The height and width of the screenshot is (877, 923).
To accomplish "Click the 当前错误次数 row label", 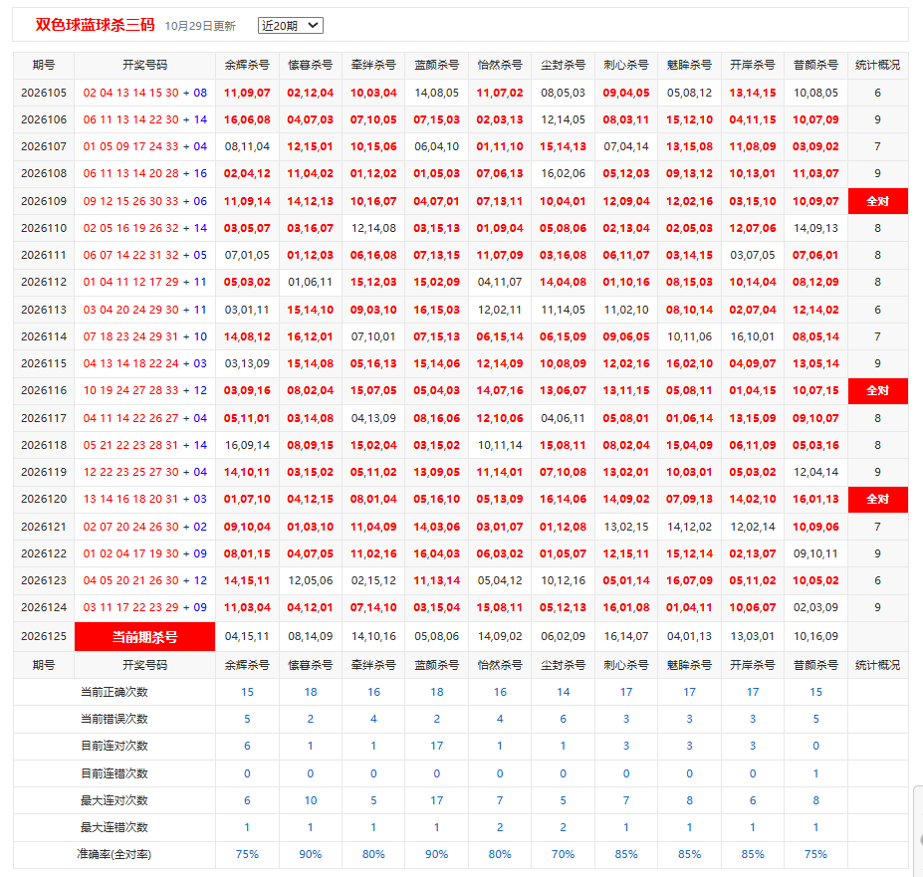I will [115, 719].
